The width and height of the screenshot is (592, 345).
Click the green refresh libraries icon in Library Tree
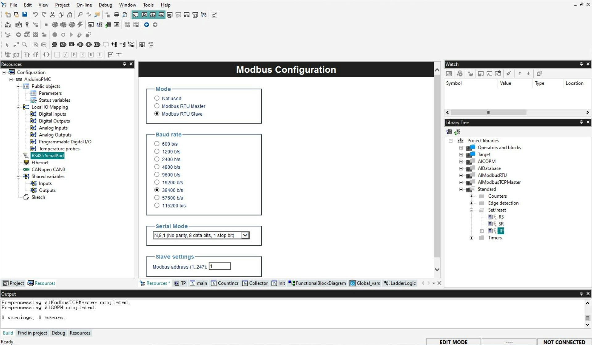tap(457, 132)
